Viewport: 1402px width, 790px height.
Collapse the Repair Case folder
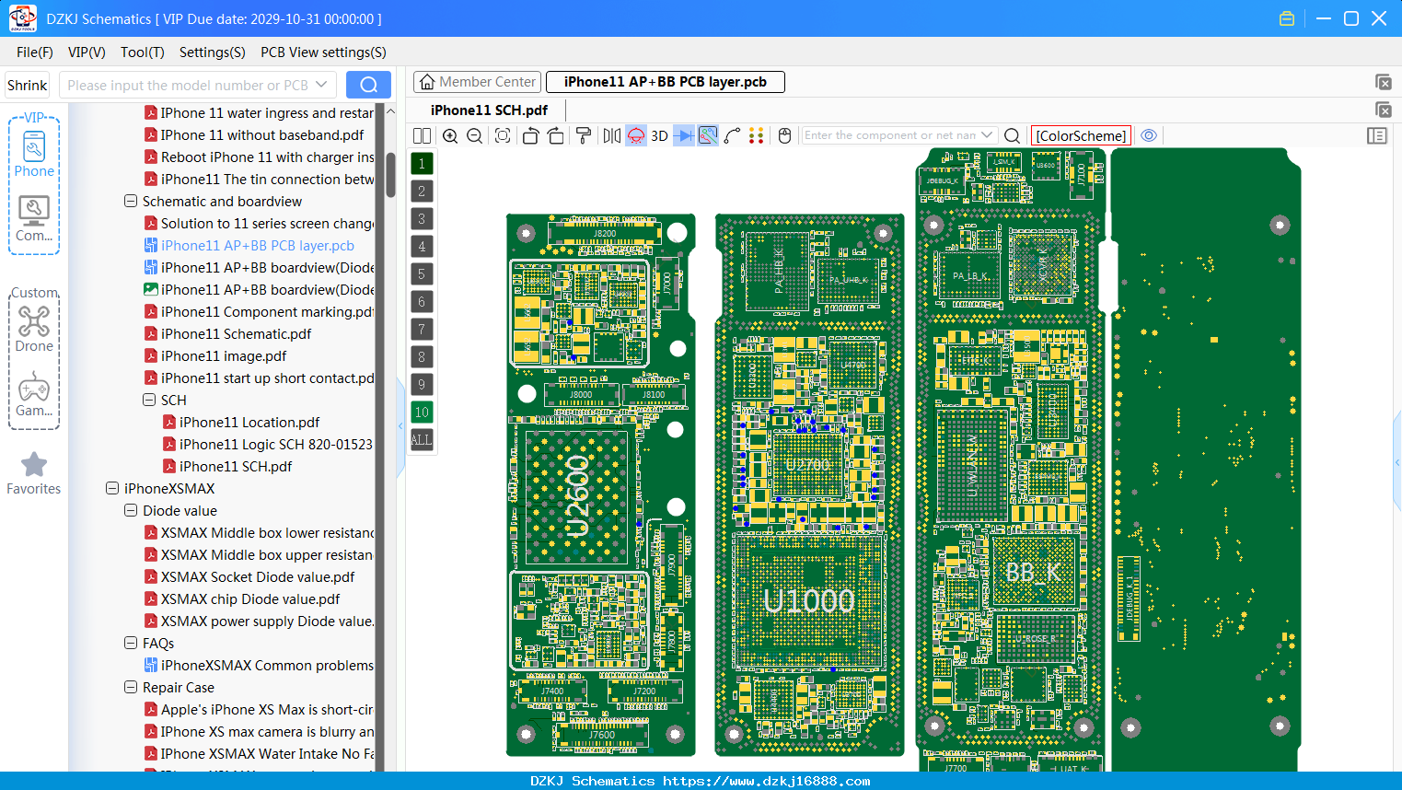tap(131, 687)
